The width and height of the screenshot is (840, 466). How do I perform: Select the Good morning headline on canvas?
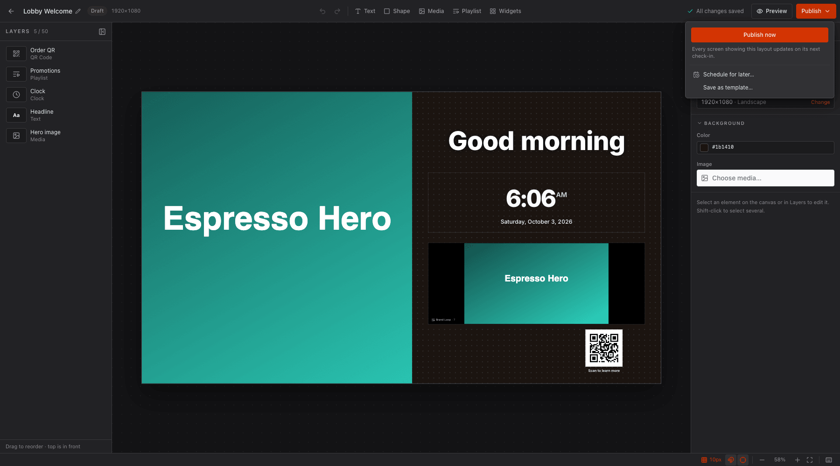[536, 141]
